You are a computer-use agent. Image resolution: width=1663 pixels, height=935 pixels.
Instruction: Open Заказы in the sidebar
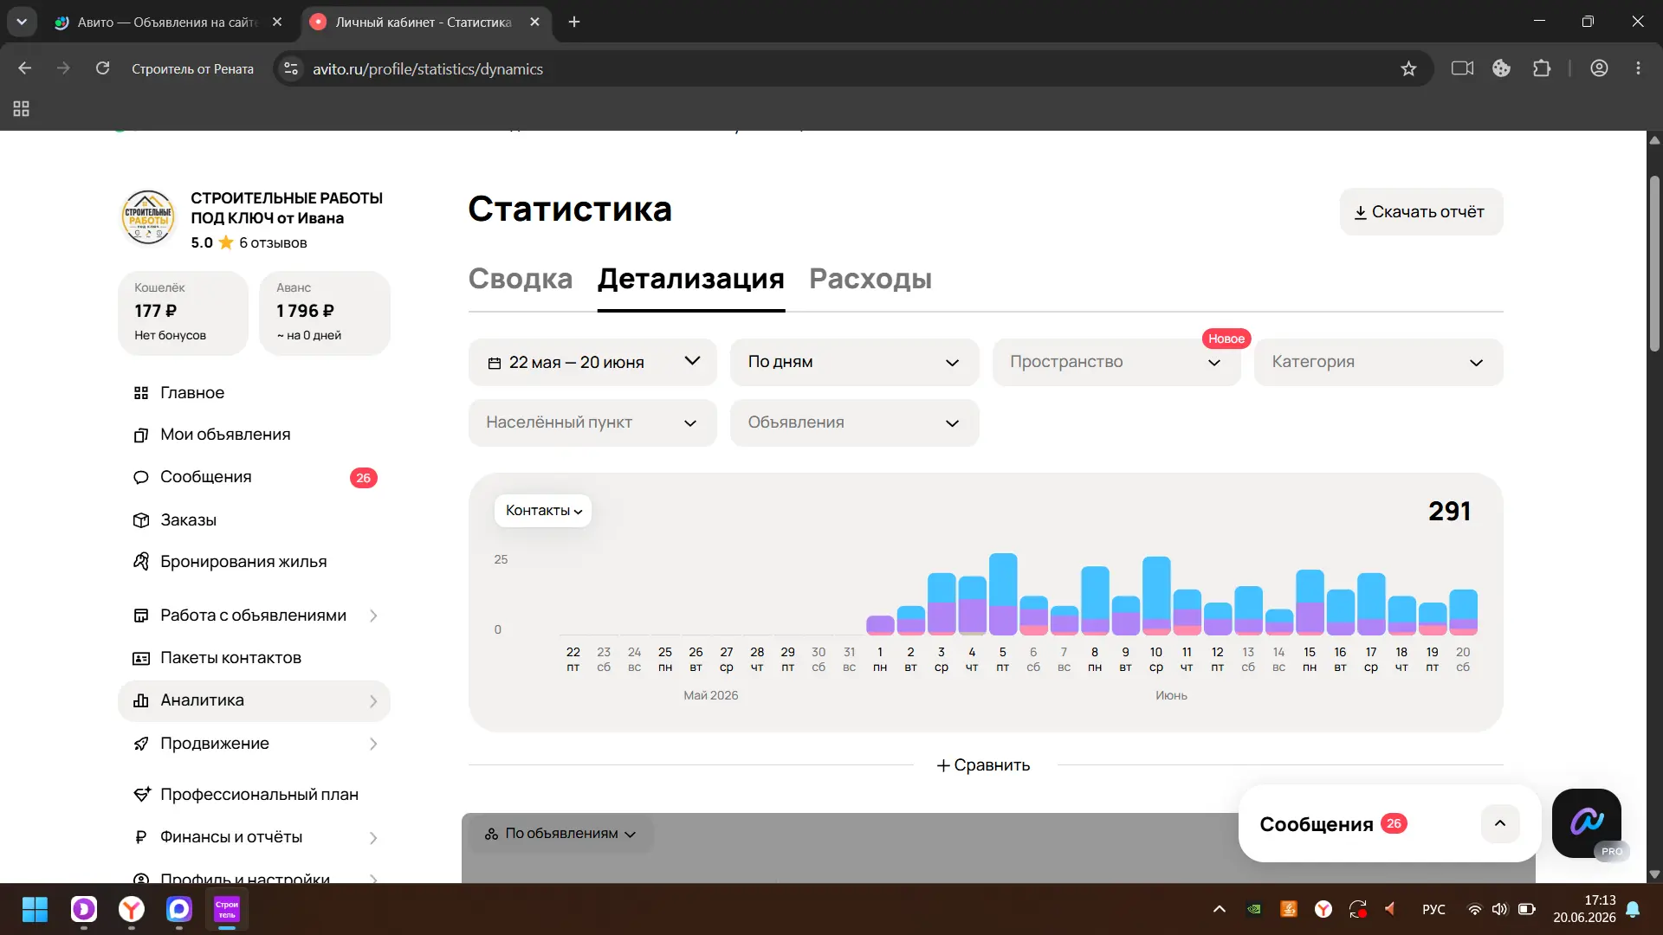point(188,519)
